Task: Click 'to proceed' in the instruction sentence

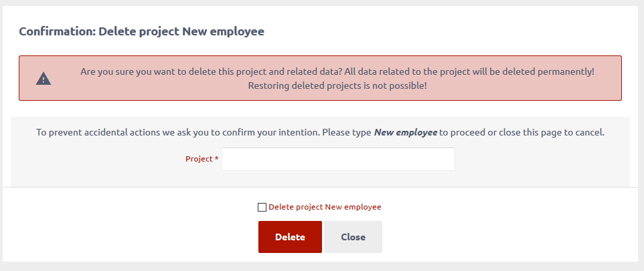Action: tap(462, 133)
